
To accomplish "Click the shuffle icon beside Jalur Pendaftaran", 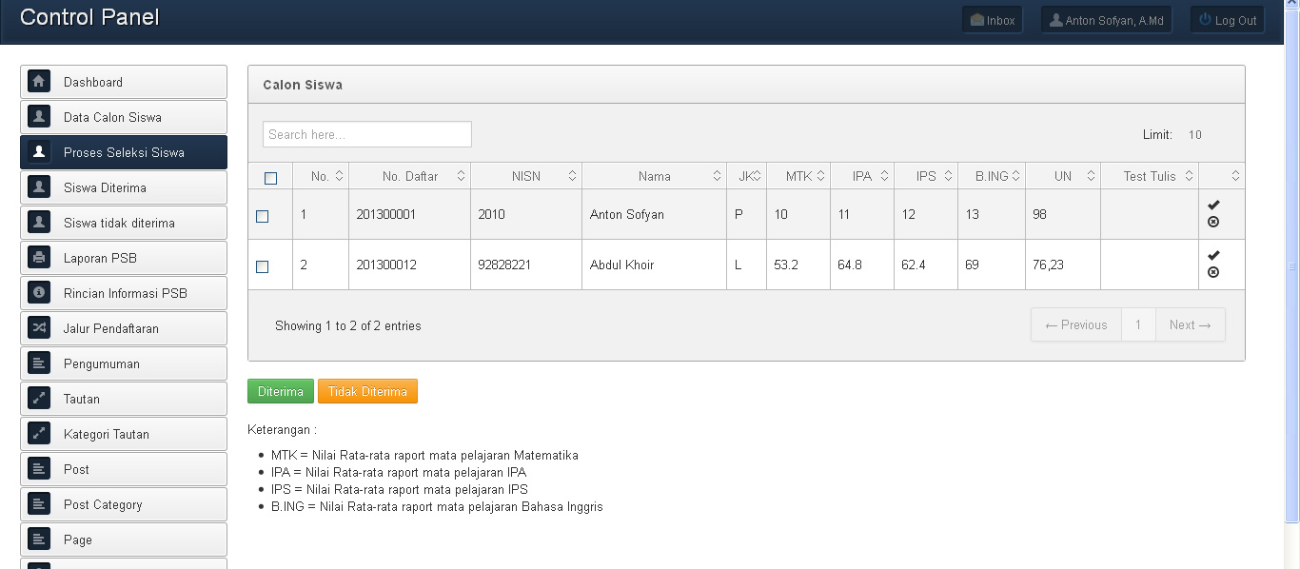I will (x=39, y=328).
